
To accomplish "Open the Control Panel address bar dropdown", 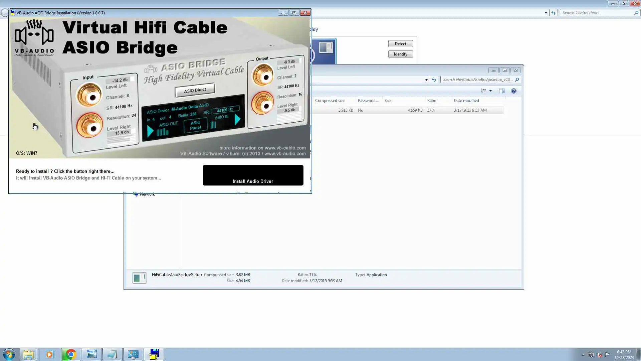I will pos(546,13).
